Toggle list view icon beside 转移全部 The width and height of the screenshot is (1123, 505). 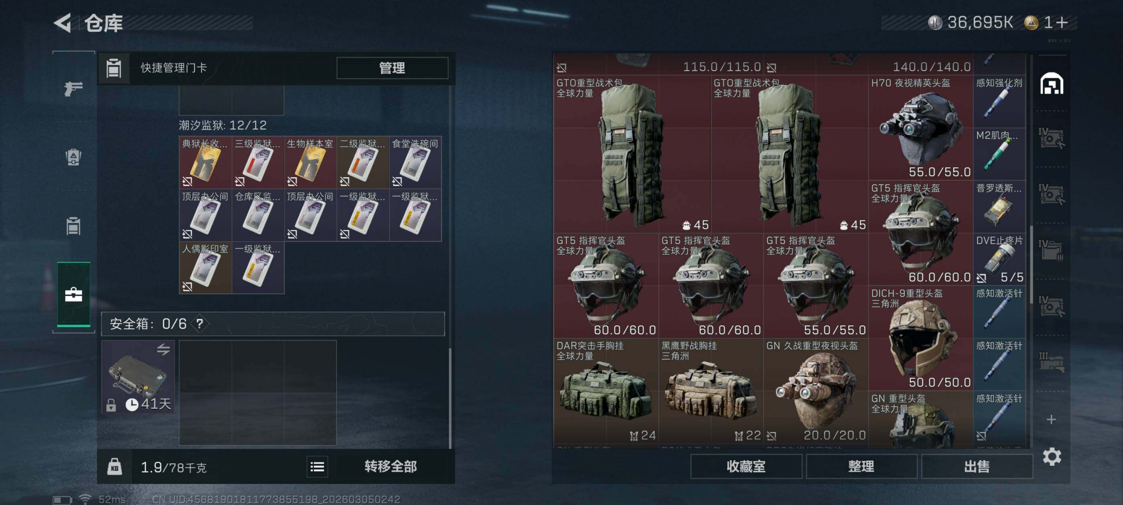[x=317, y=467]
